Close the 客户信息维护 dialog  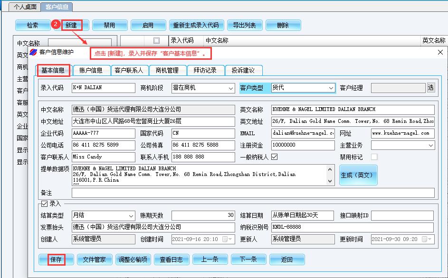pyautogui.click(x=440, y=52)
